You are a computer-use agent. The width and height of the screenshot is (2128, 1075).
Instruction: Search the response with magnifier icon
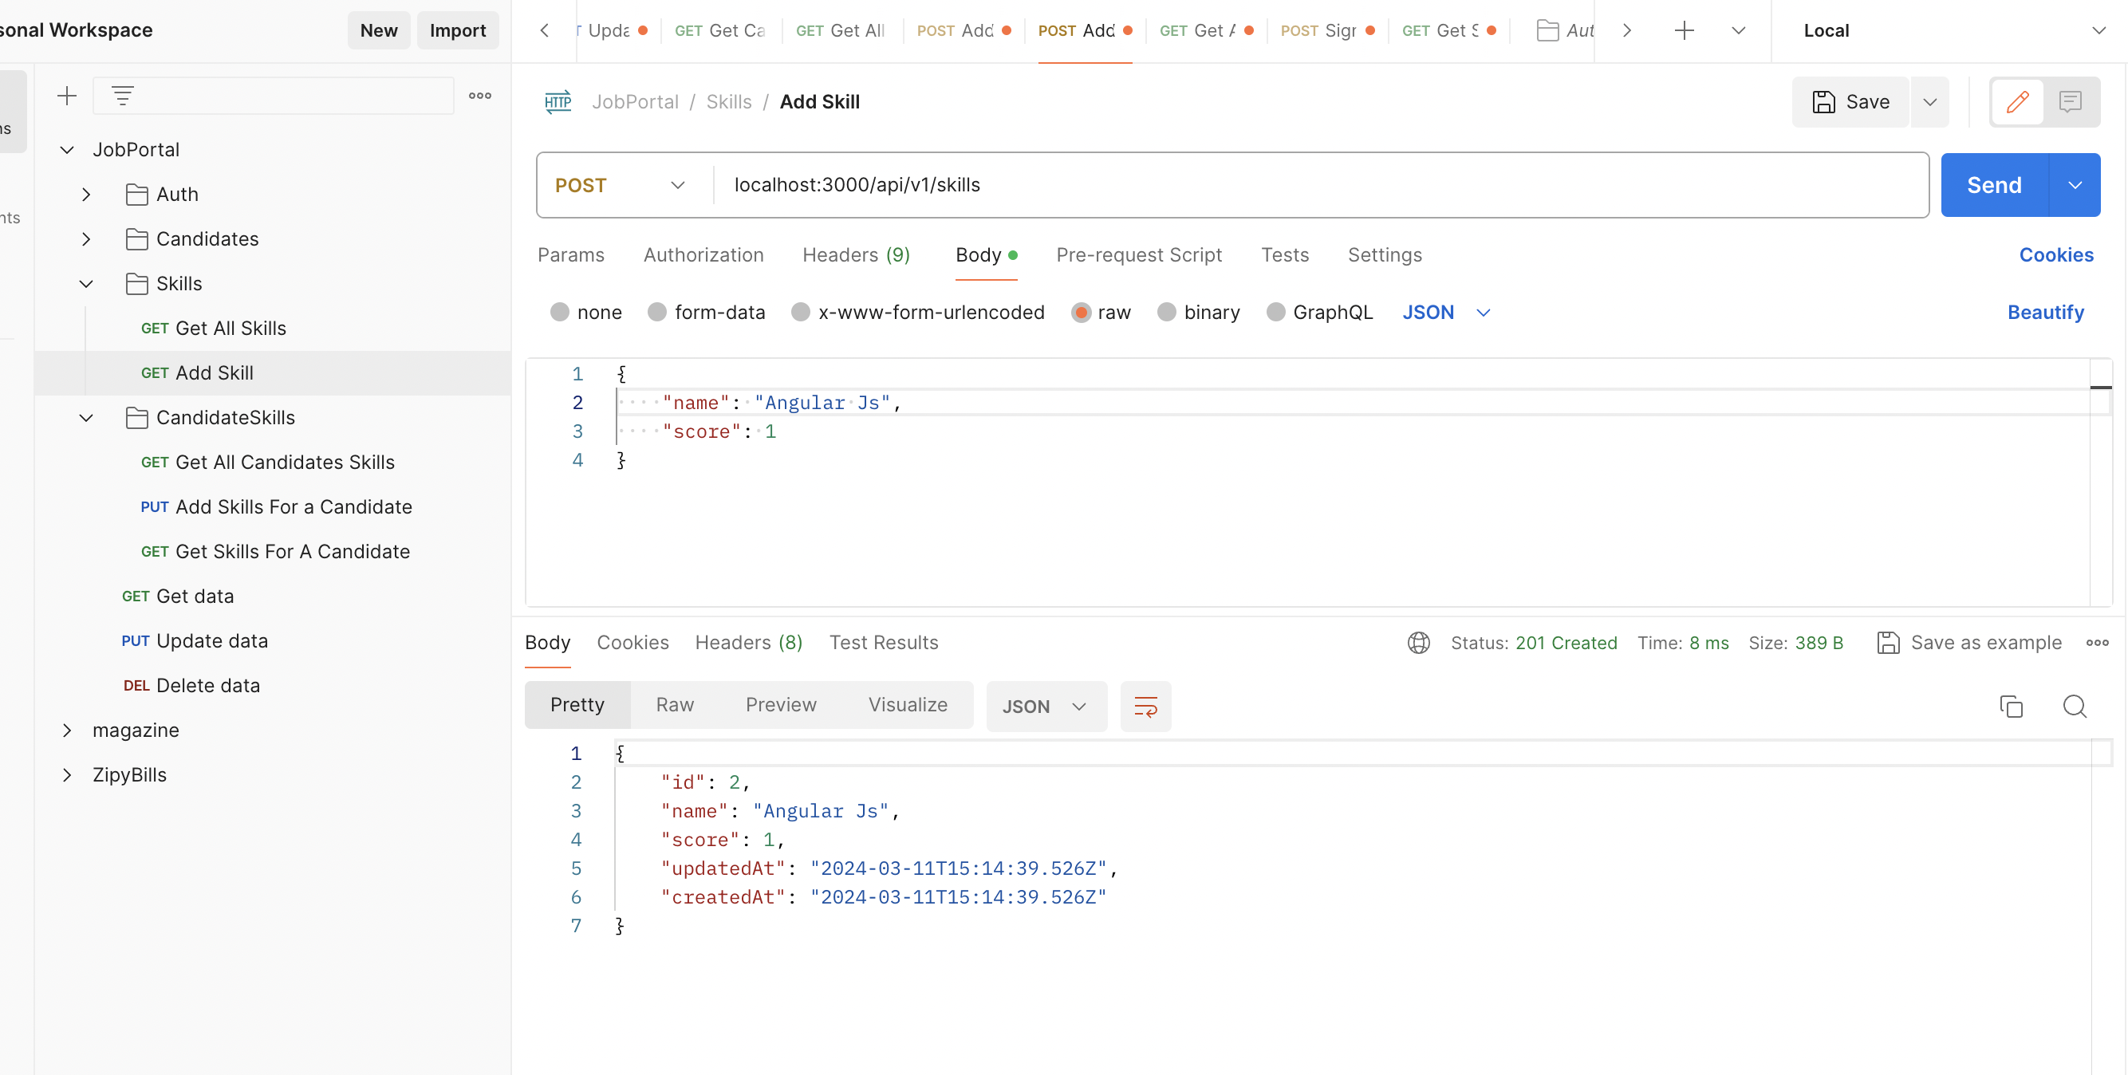click(x=2075, y=707)
